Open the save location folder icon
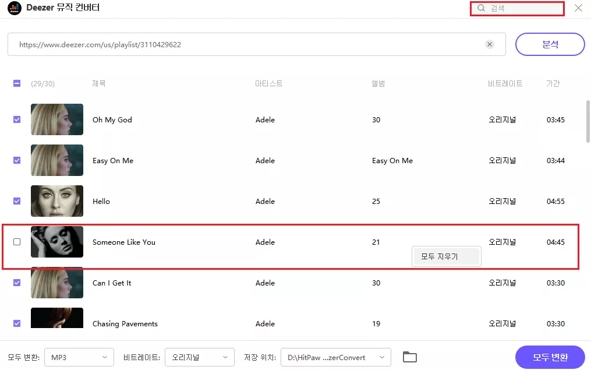Screen dimensions: 591x370 coord(410,357)
